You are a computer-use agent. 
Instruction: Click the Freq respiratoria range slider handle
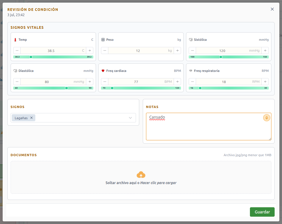coord(200,88)
